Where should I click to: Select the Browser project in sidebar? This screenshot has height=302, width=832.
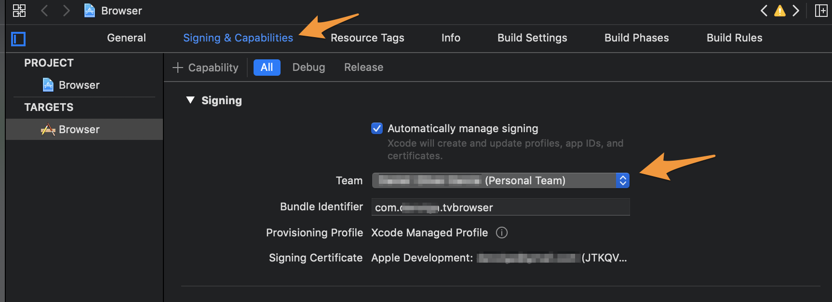click(79, 85)
